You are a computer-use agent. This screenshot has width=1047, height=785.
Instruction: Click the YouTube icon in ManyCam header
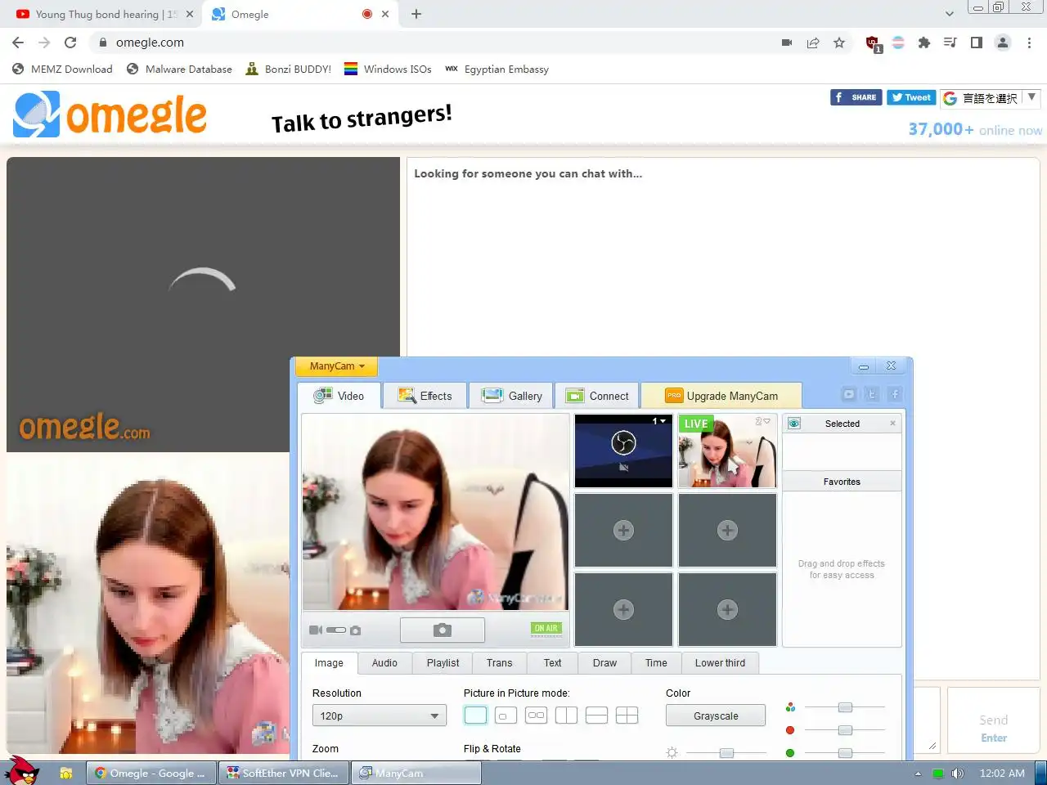(849, 394)
